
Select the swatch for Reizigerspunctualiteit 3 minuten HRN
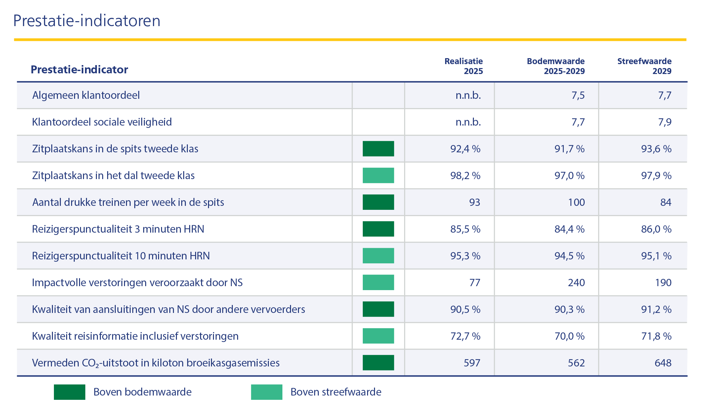click(x=378, y=229)
